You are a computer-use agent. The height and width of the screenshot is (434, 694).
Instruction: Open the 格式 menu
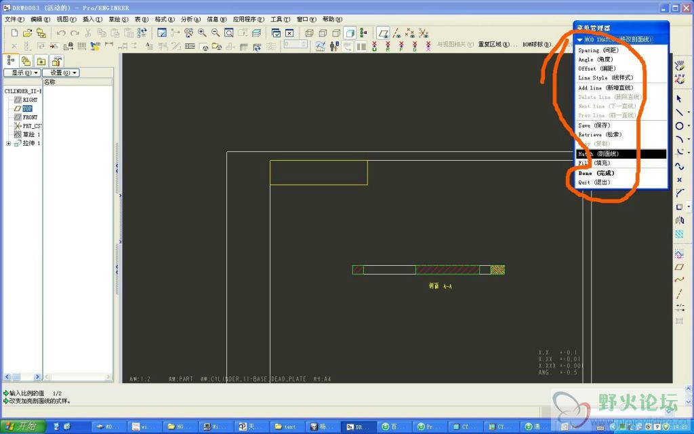[165, 20]
